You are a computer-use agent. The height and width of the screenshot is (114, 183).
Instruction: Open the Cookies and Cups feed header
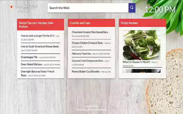pyautogui.click(x=91, y=23)
